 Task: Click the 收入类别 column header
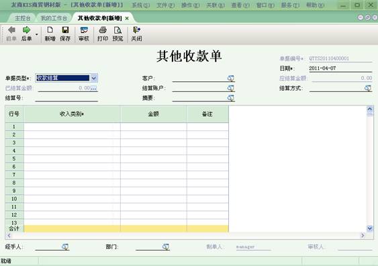tap(72, 114)
